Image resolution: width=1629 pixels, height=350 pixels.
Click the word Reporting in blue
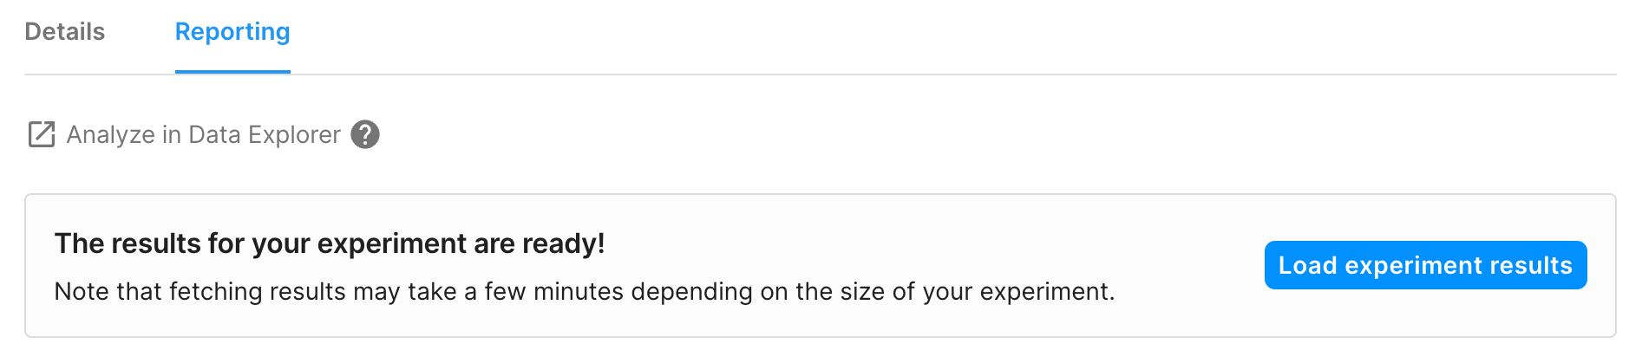(x=232, y=32)
